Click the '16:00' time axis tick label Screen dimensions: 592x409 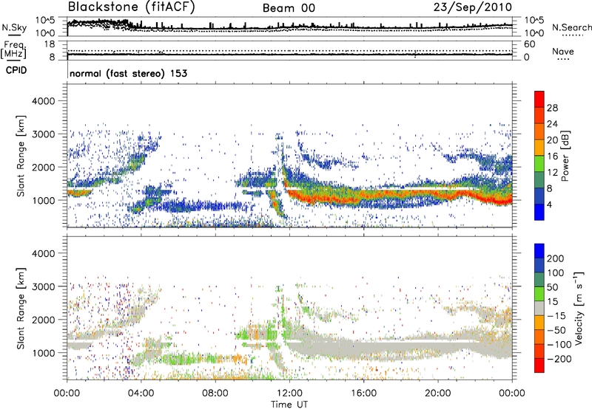pos(363,393)
